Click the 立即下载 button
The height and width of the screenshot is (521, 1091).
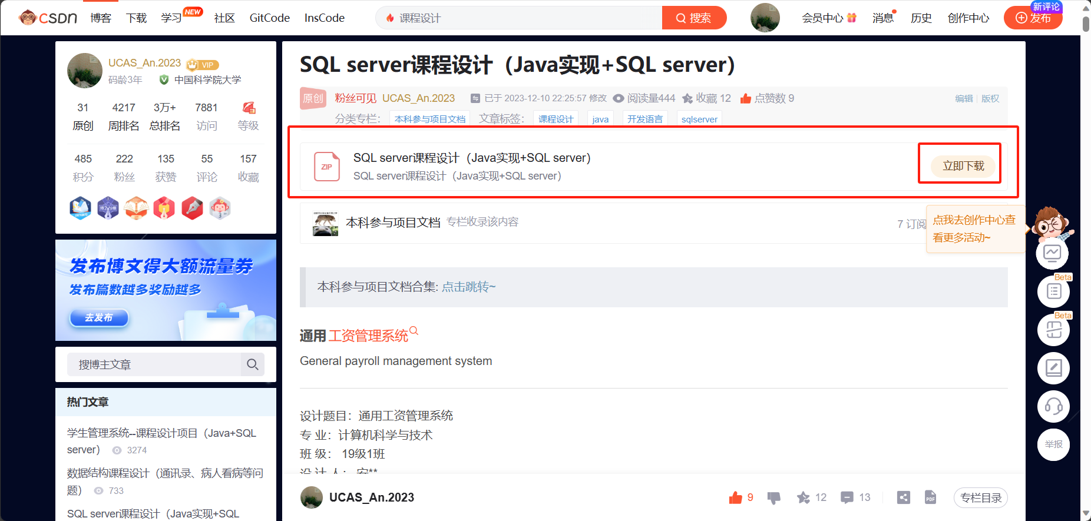click(963, 166)
